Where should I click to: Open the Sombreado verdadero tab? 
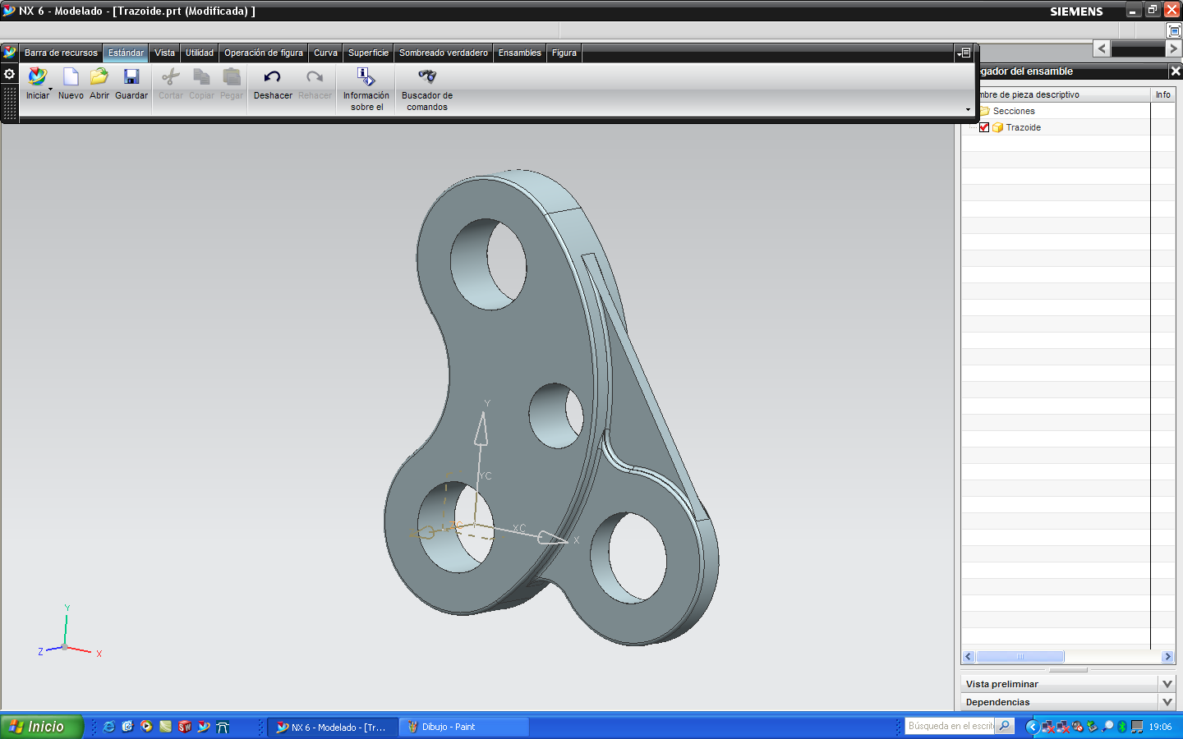tap(444, 53)
